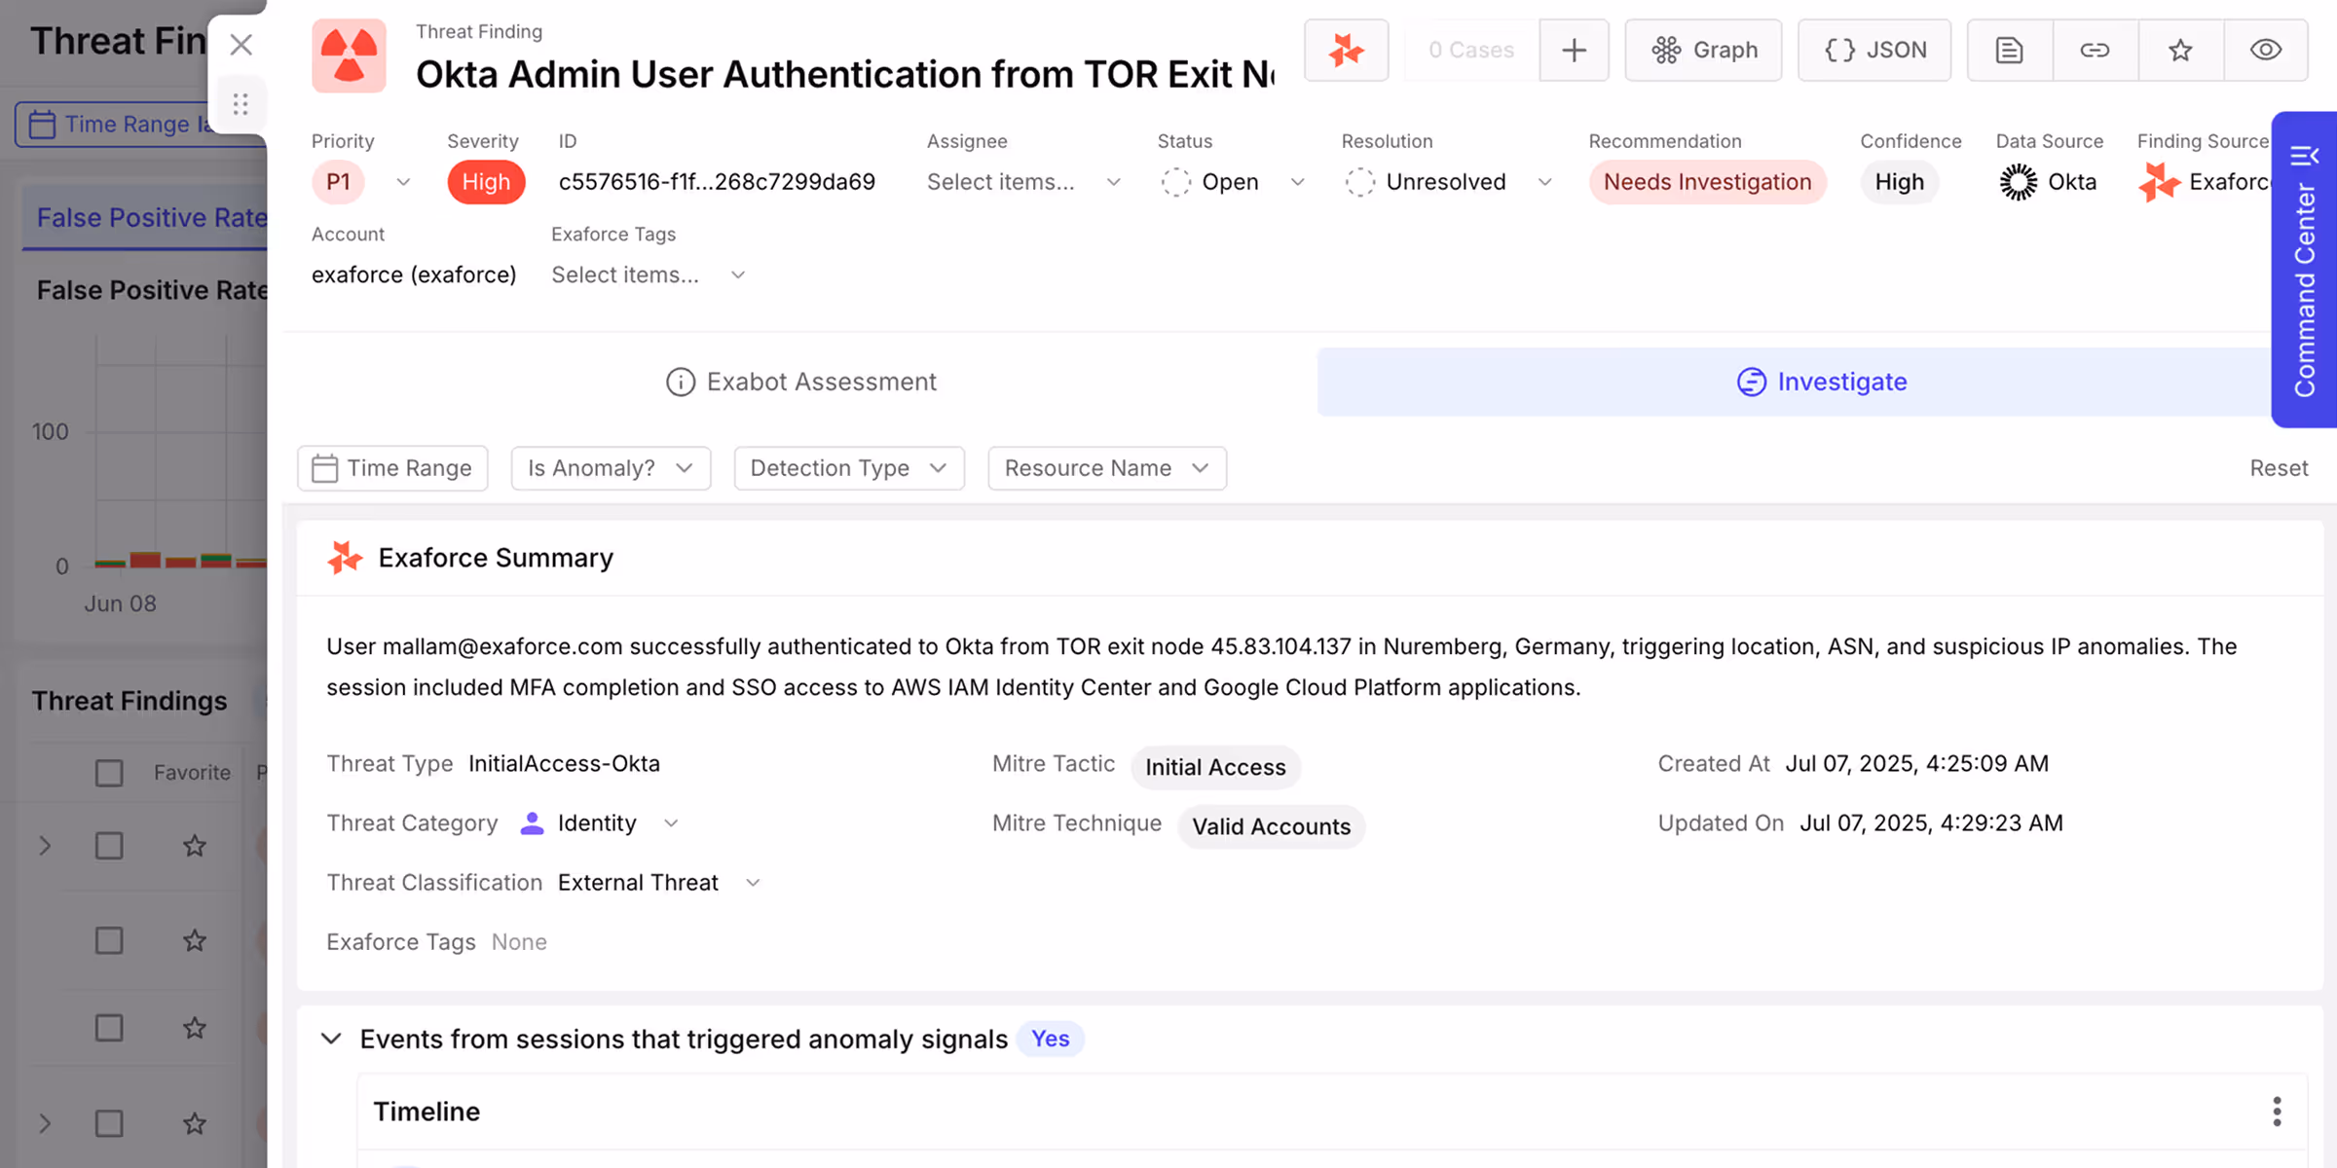2337x1168 pixels.
Task: Toggle the eye watch icon
Action: pos(2266,50)
